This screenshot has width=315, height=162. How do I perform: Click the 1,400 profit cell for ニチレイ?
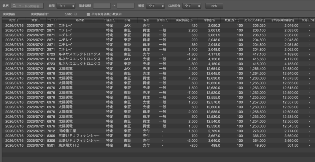[x=193, y=50]
